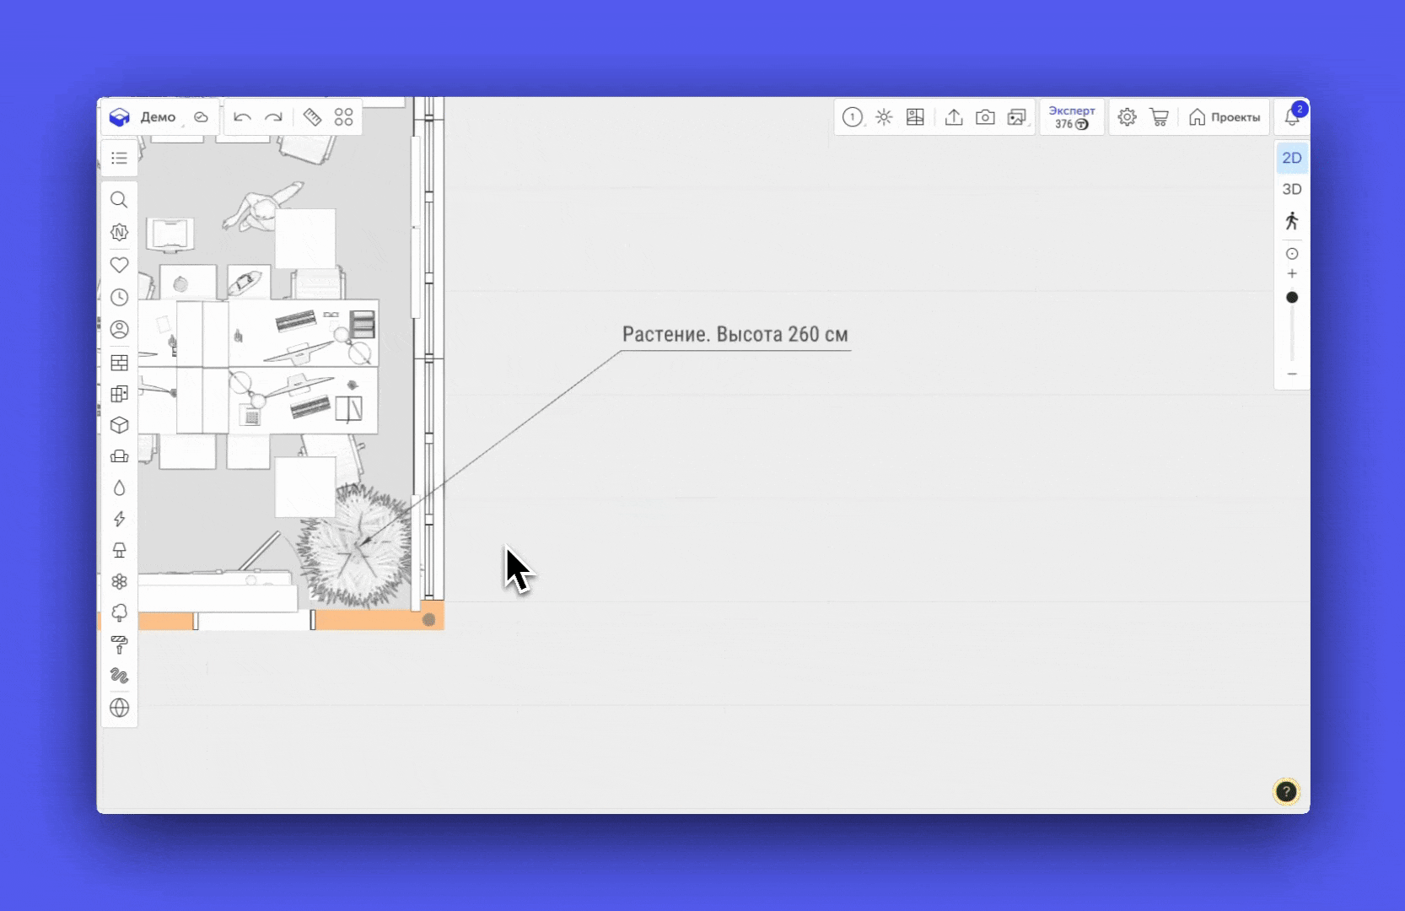Open the lamp lighting category
Screen dimensions: 1405x911
(x=119, y=550)
